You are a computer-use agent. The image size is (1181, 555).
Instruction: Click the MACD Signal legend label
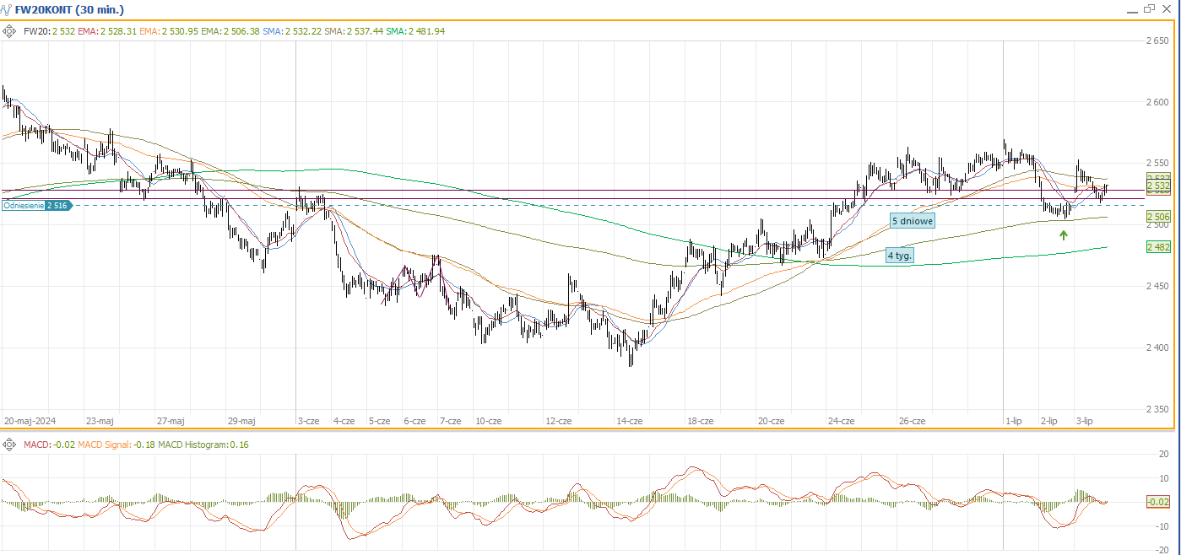109,445
